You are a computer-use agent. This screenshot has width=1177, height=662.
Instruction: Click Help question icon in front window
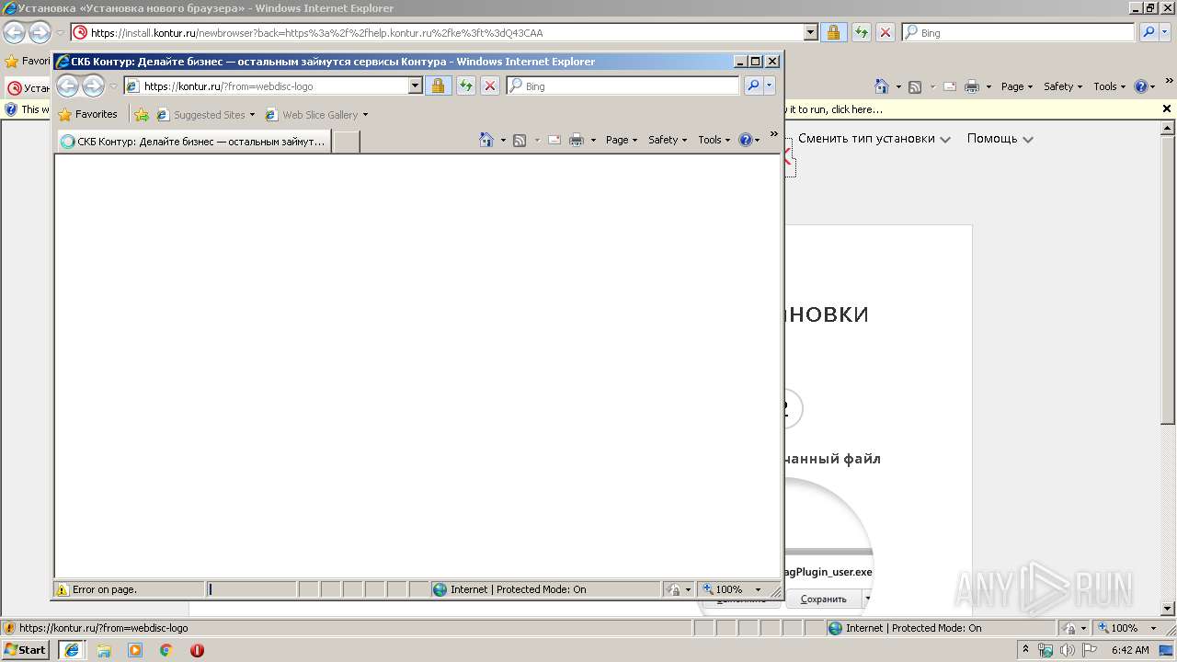[745, 140]
